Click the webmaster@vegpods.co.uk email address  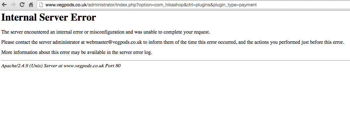114,42
